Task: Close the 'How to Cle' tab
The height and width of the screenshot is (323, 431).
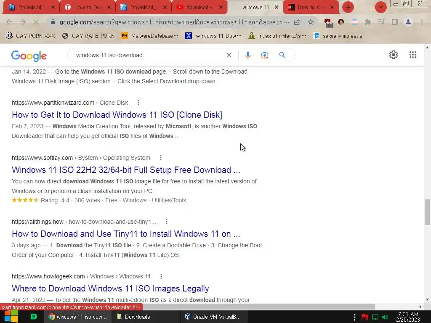Action: [x=332, y=7]
